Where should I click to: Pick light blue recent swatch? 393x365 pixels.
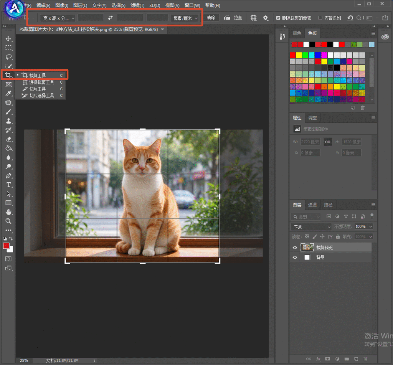(372, 45)
